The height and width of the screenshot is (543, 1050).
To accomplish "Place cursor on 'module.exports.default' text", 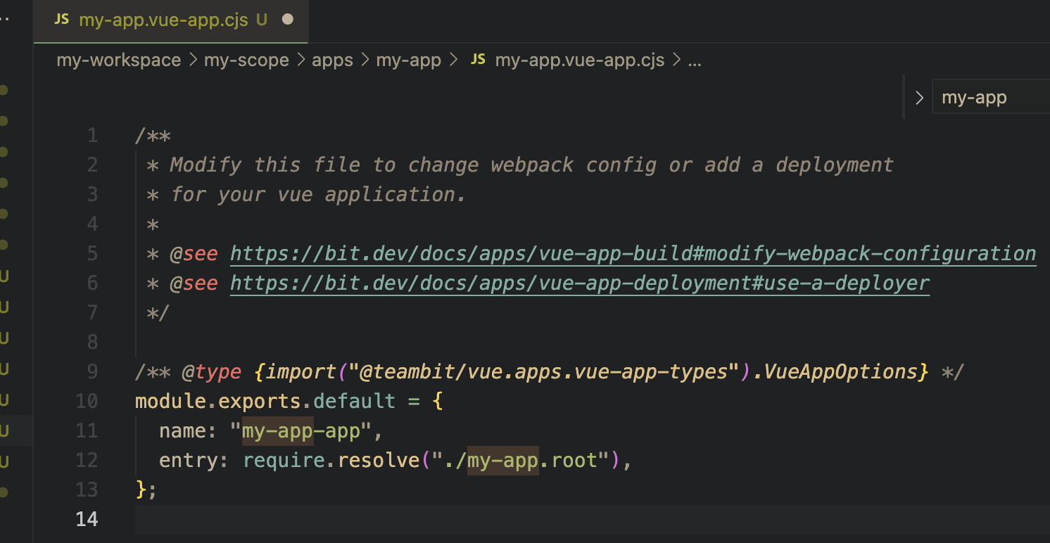I will tap(265, 401).
